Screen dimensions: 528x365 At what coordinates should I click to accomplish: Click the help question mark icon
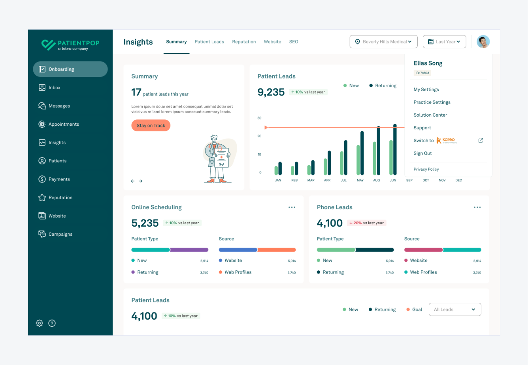tap(52, 323)
